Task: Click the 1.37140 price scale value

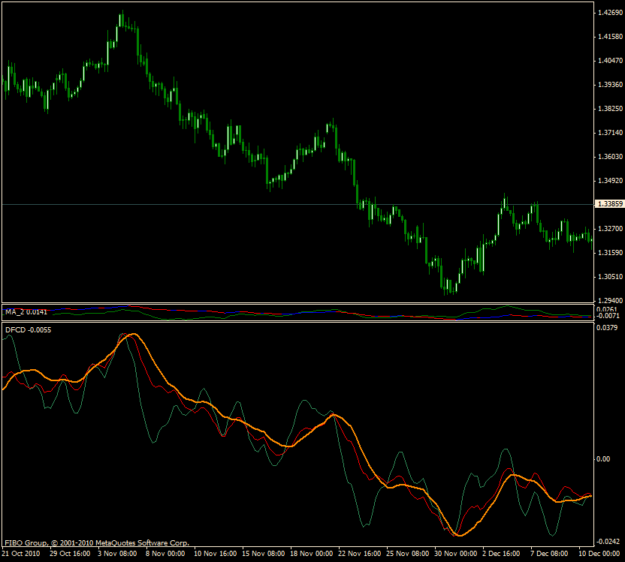Action: 610,133
